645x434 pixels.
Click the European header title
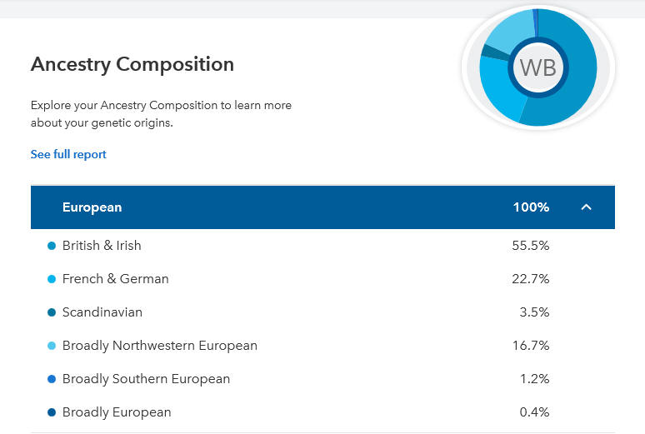click(x=92, y=207)
